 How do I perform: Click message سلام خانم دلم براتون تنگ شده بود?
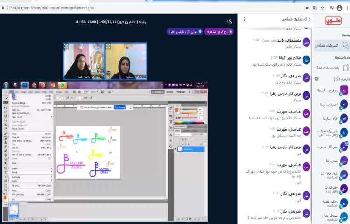(277, 64)
